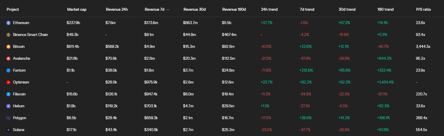Select Polygon P/S ratio 268.4x

pos(422,118)
